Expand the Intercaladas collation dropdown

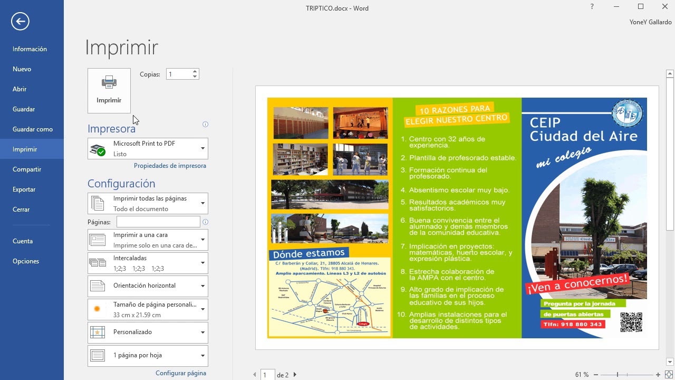[148, 263]
